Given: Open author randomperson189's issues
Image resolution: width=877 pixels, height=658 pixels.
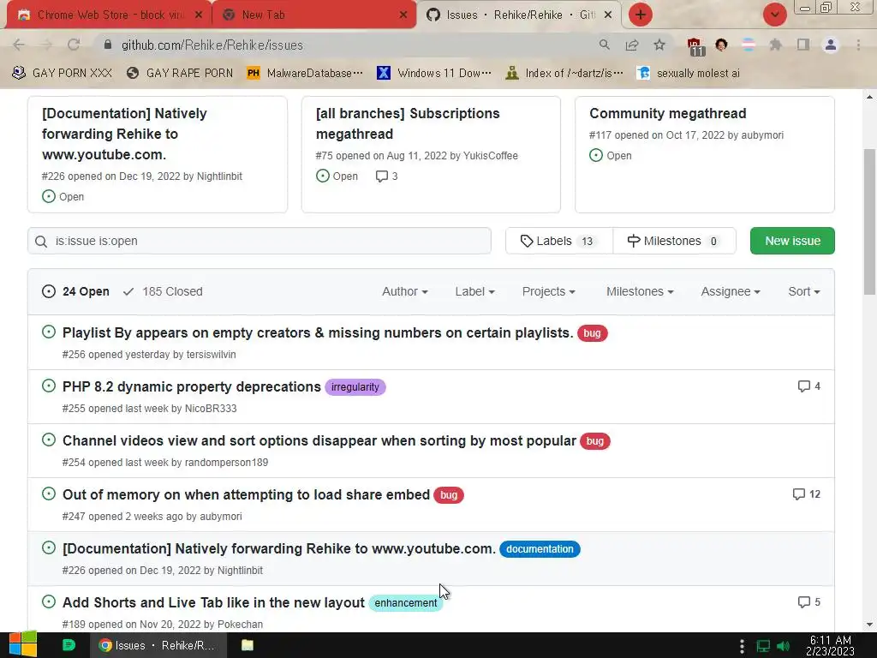Looking at the screenshot, I should [226, 463].
